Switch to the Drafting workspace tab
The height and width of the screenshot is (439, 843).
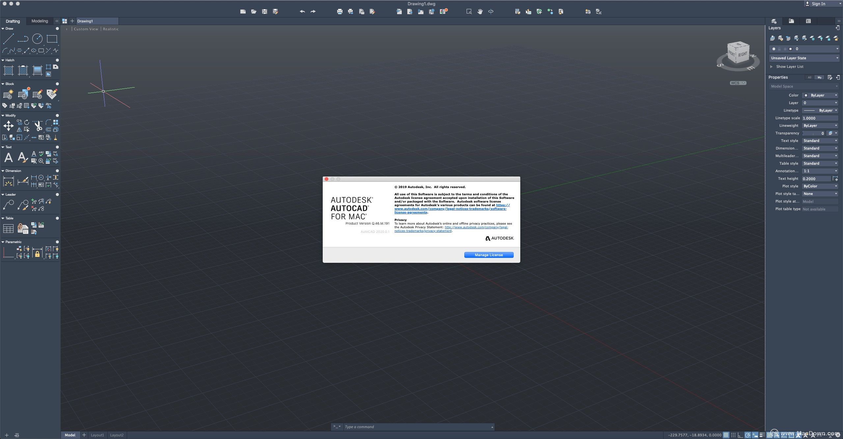pyautogui.click(x=13, y=21)
